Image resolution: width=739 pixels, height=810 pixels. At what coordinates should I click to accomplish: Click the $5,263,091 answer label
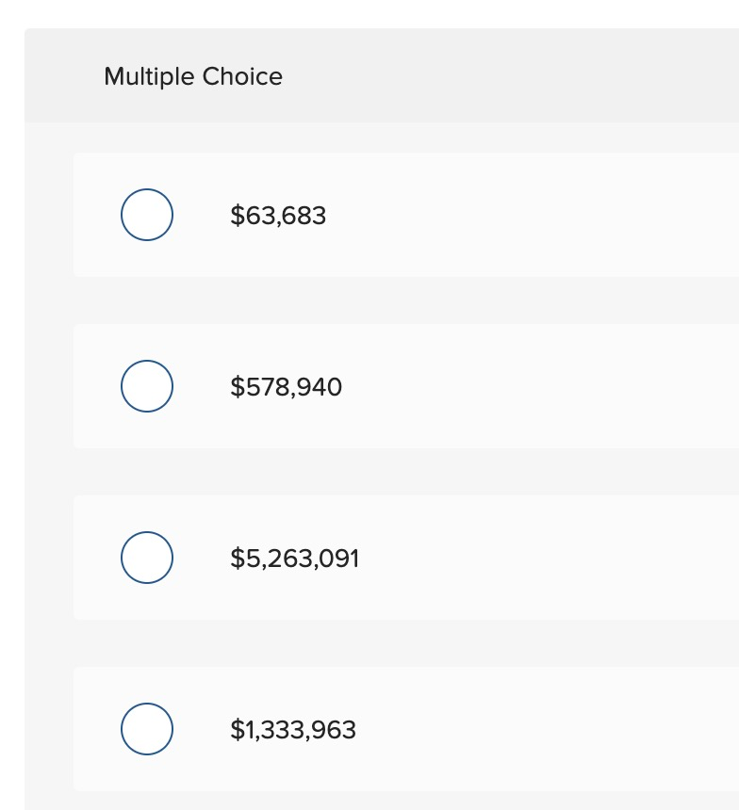click(294, 559)
